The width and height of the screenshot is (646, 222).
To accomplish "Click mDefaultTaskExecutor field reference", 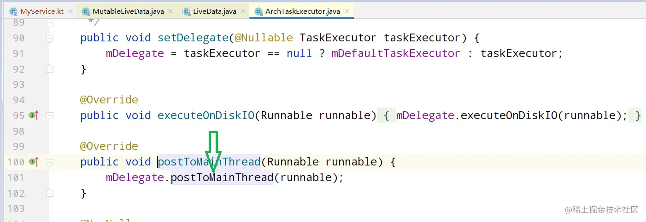I will [x=396, y=54].
